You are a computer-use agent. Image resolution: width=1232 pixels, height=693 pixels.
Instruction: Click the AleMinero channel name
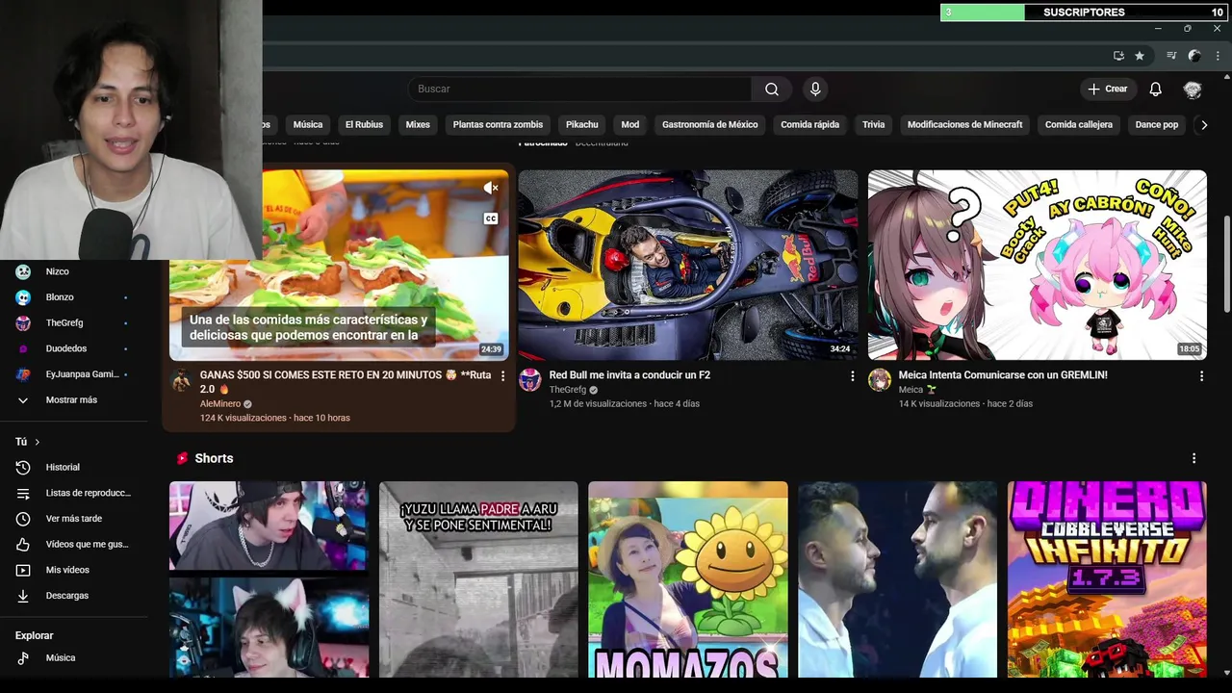[219, 404]
